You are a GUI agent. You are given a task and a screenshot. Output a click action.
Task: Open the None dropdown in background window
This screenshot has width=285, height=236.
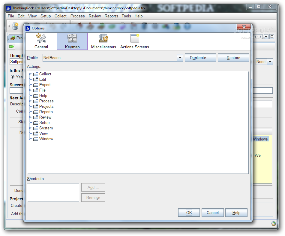(x=270, y=62)
